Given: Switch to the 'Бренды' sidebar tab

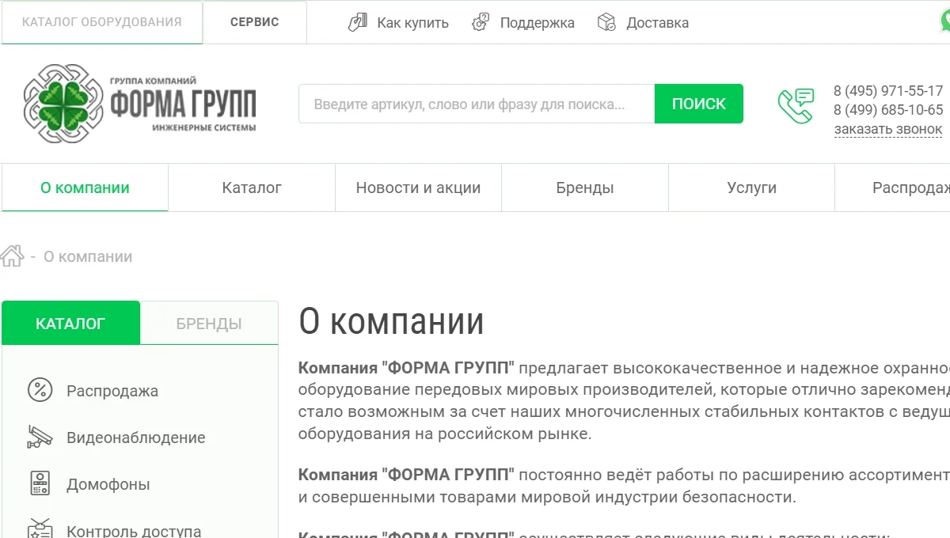Looking at the screenshot, I should point(209,324).
